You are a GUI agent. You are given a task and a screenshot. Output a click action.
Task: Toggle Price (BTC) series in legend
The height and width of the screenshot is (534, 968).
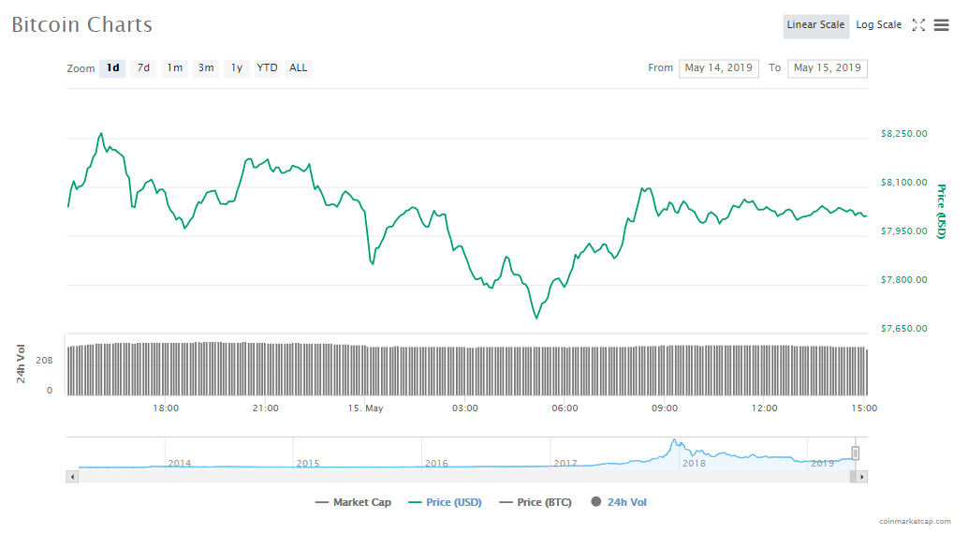click(x=536, y=503)
